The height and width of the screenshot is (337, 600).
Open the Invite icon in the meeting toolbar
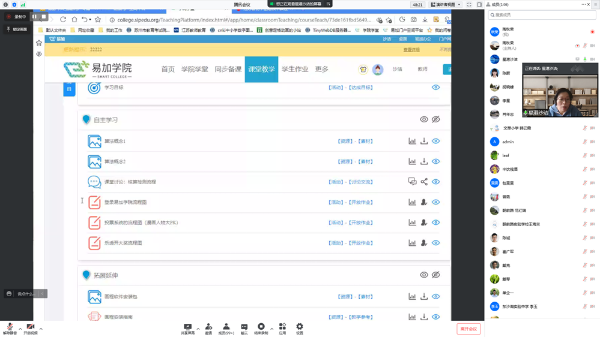208,328
